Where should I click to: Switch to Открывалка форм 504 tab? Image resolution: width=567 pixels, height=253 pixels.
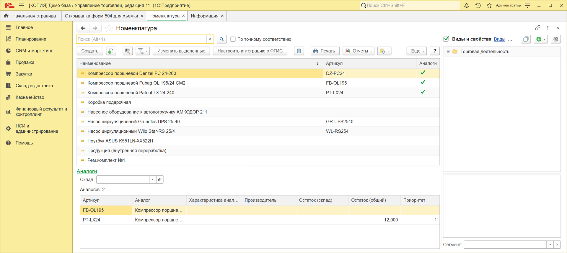(101, 16)
